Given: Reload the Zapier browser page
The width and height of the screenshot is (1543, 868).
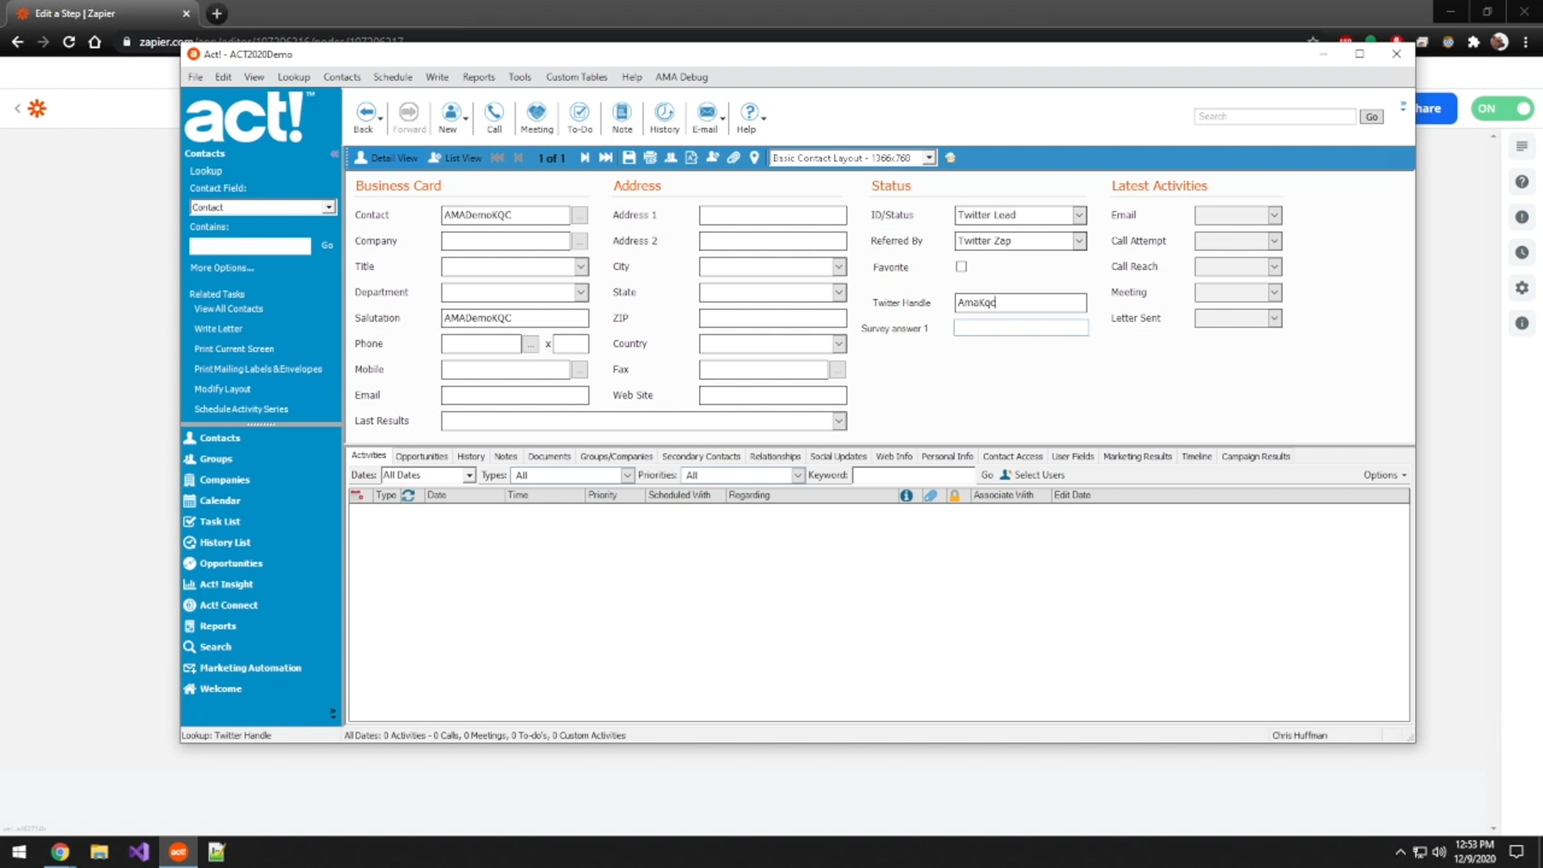Looking at the screenshot, I should [x=69, y=42].
